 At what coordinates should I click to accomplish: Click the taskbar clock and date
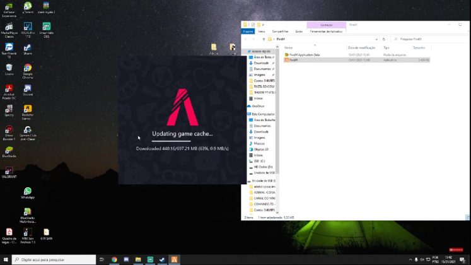(x=448, y=259)
